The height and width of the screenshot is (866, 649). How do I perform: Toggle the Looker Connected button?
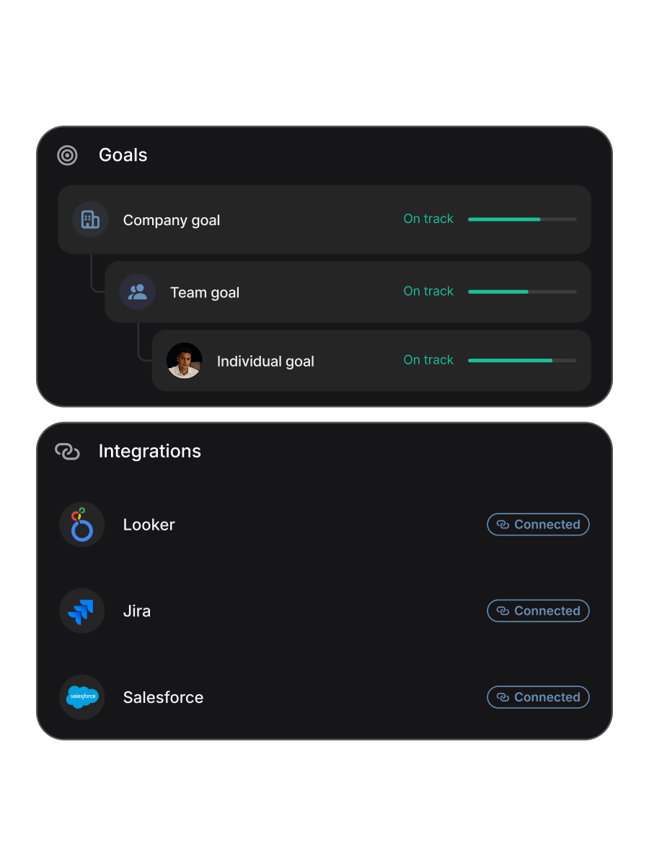coord(538,525)
